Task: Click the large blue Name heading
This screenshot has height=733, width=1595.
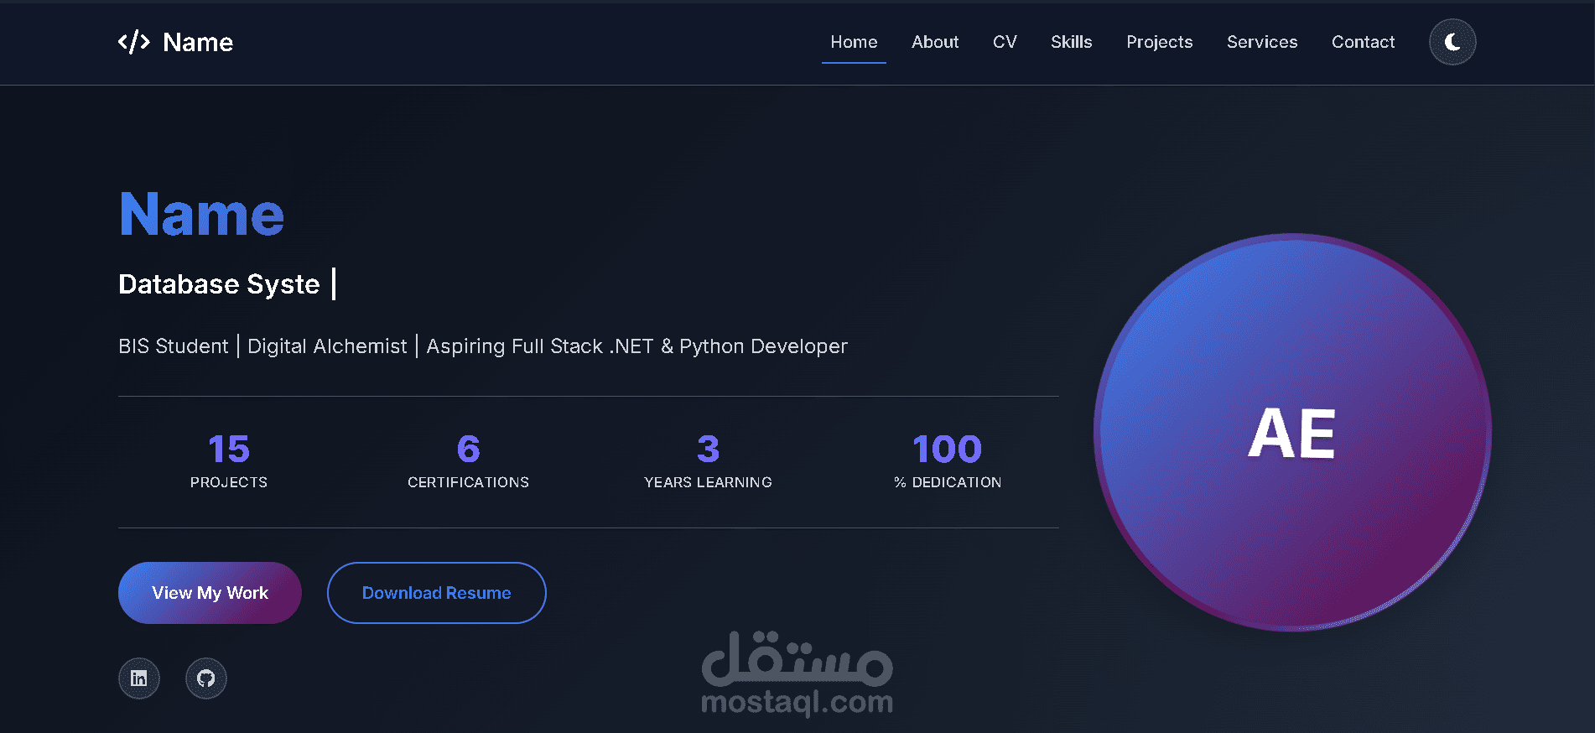Action: click(202, 215)
